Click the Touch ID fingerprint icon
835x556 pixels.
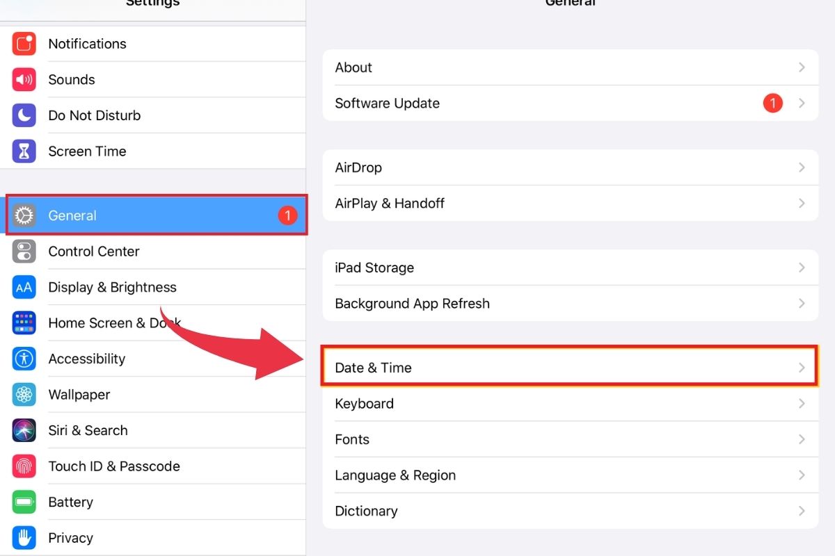[23, 466]
